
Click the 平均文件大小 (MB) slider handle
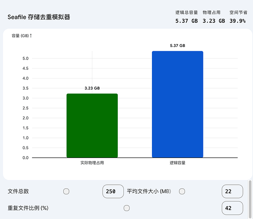point(182,191)
